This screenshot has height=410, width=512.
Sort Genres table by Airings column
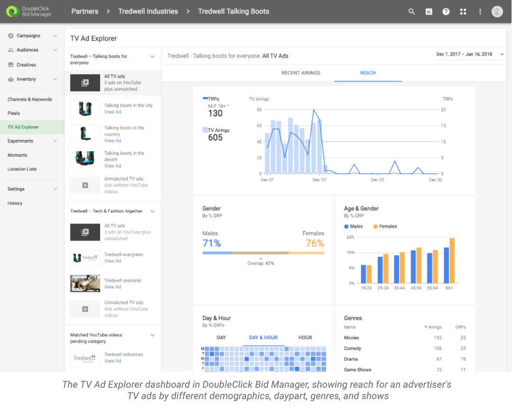tap(433, 327)
